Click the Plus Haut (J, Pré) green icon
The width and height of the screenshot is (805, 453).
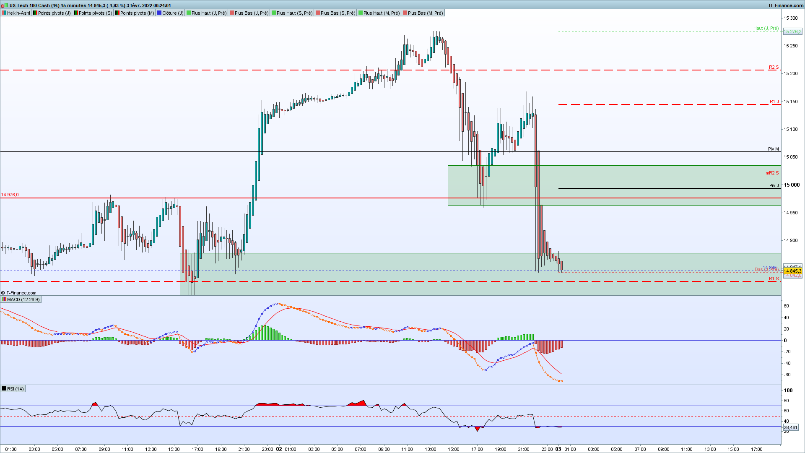pyautogui.click(x=189, y=13)
